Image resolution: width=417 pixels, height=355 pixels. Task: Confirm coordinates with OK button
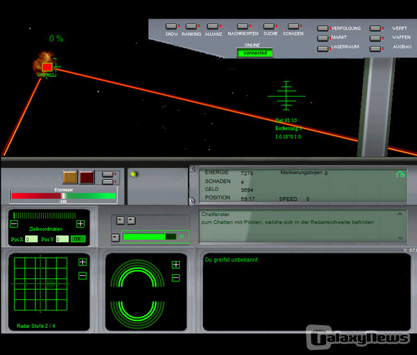[x=78, y=239]
